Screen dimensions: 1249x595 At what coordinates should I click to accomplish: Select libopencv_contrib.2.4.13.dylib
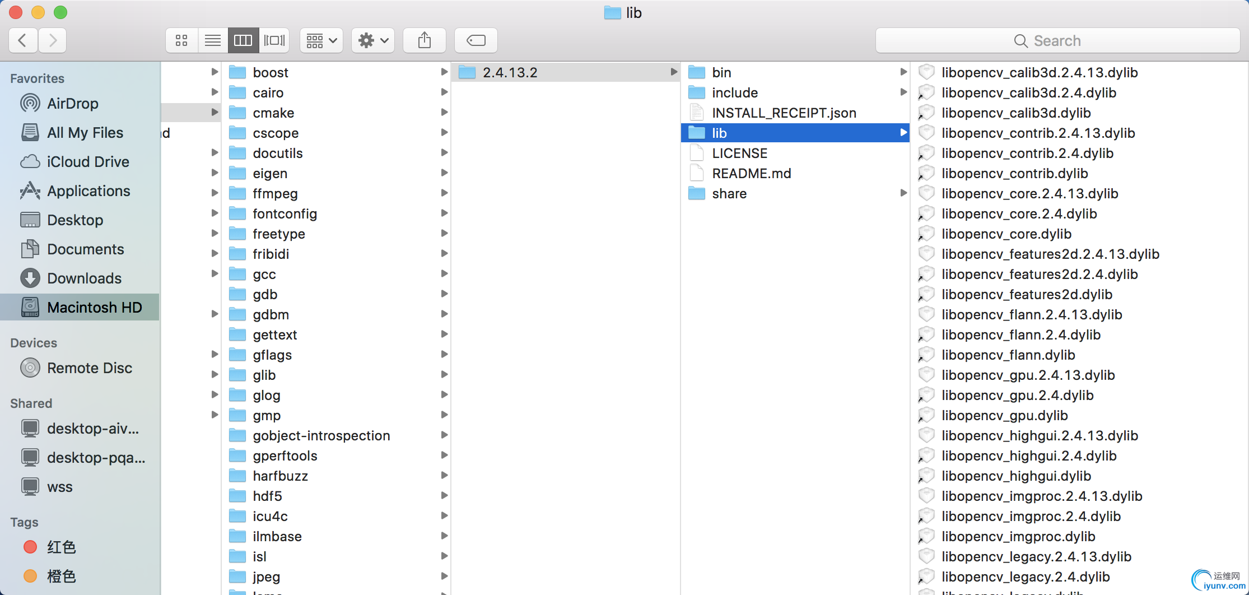point(1080,133)
